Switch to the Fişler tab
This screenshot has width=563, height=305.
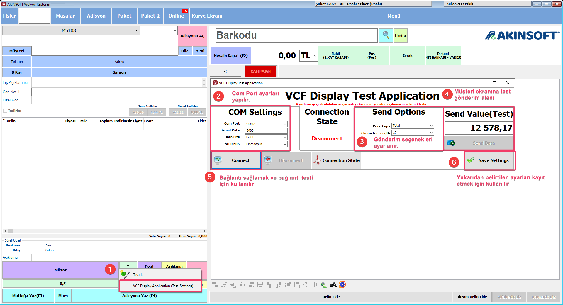pyautogui.click(x=9, y=16)
